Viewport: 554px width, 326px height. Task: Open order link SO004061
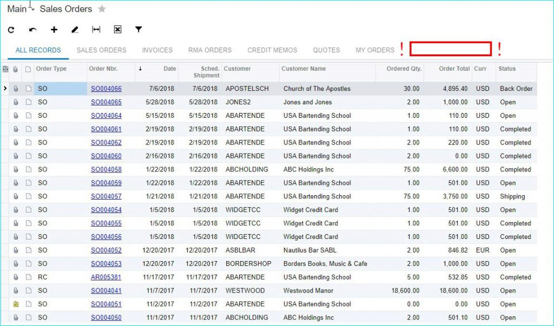click(107, 129)
